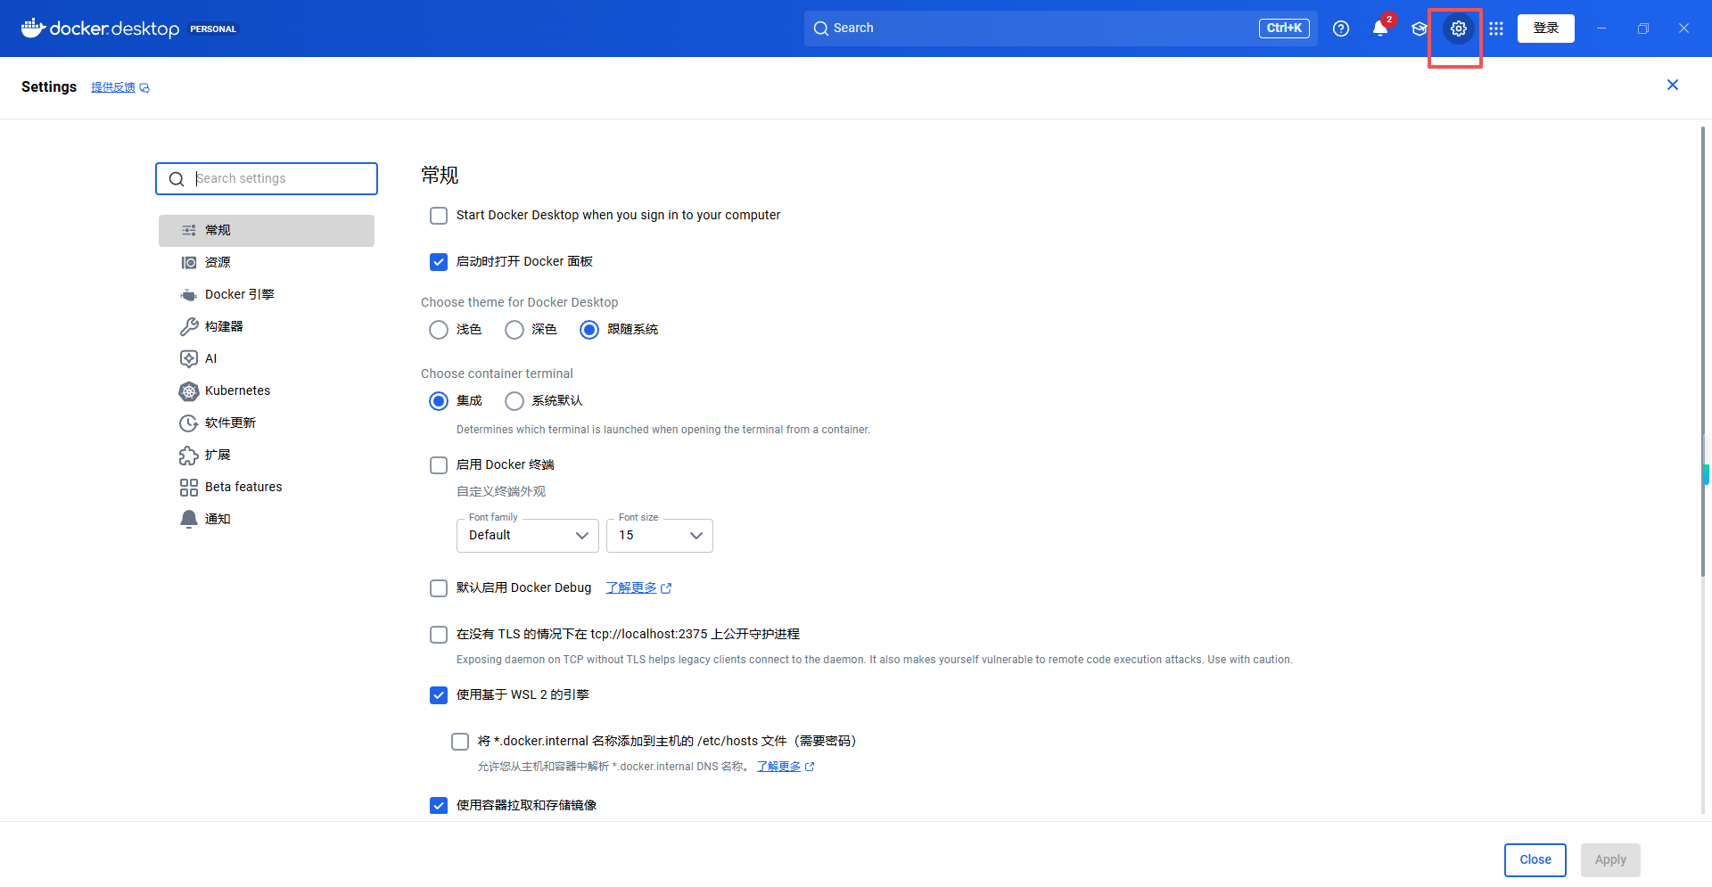Uncheck 使用容器器拉取和存储镜像 checkbox
Image resolution: width=1712 pixels, height=887 pixels.
tap(439, 806)
